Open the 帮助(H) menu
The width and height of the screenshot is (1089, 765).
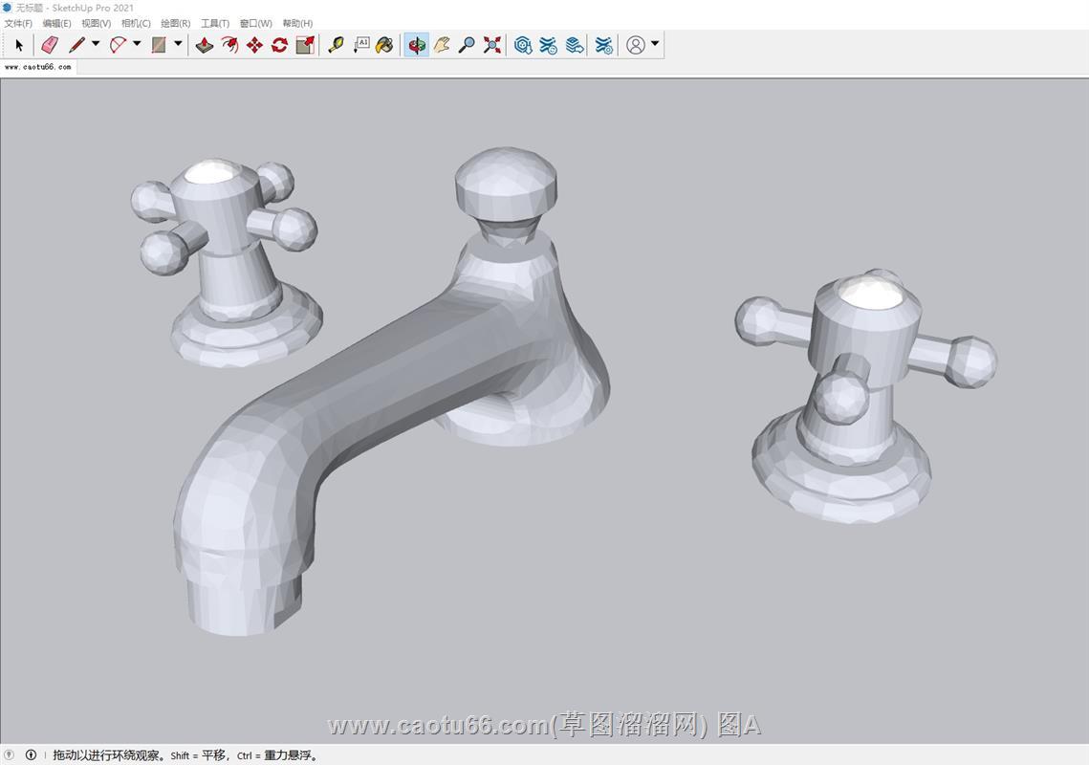pyautogui.click(x=297, y=23)
